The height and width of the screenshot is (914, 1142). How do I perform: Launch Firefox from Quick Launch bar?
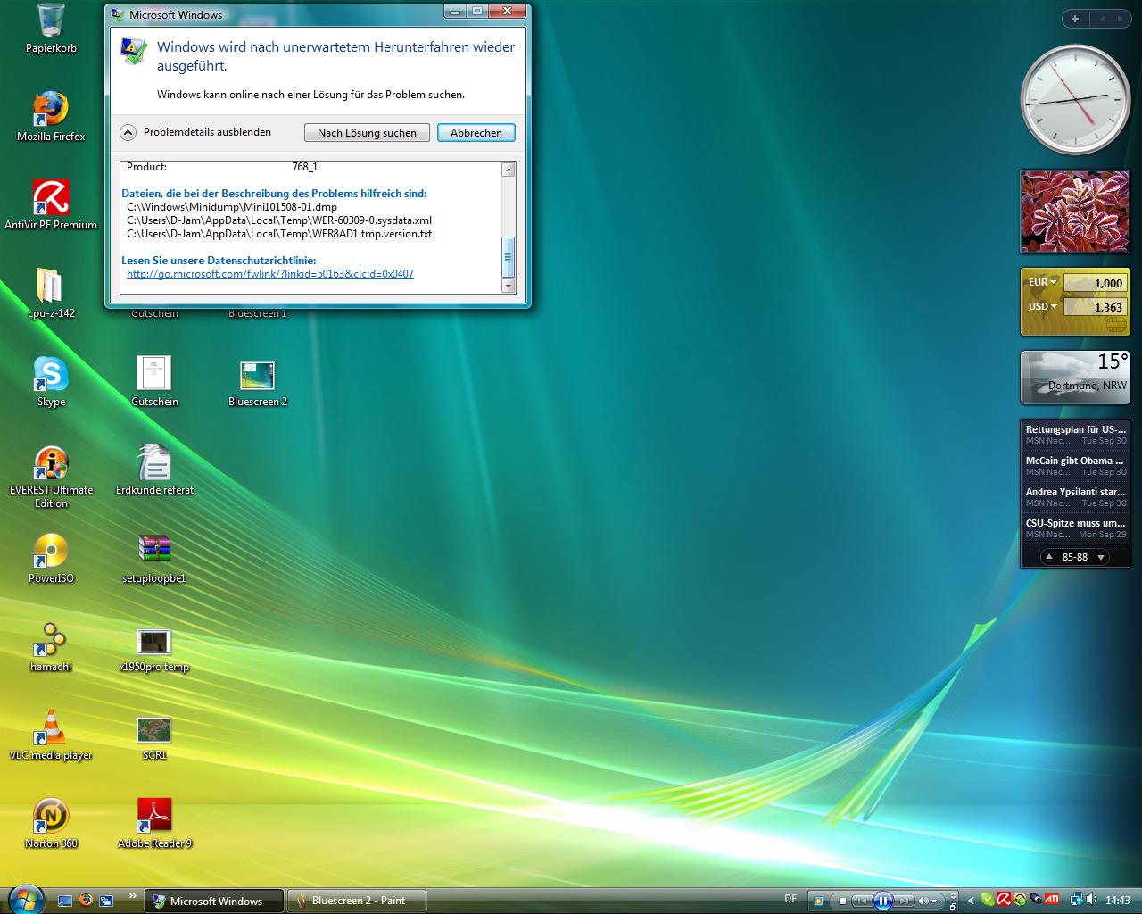click(x=86, y=901)
